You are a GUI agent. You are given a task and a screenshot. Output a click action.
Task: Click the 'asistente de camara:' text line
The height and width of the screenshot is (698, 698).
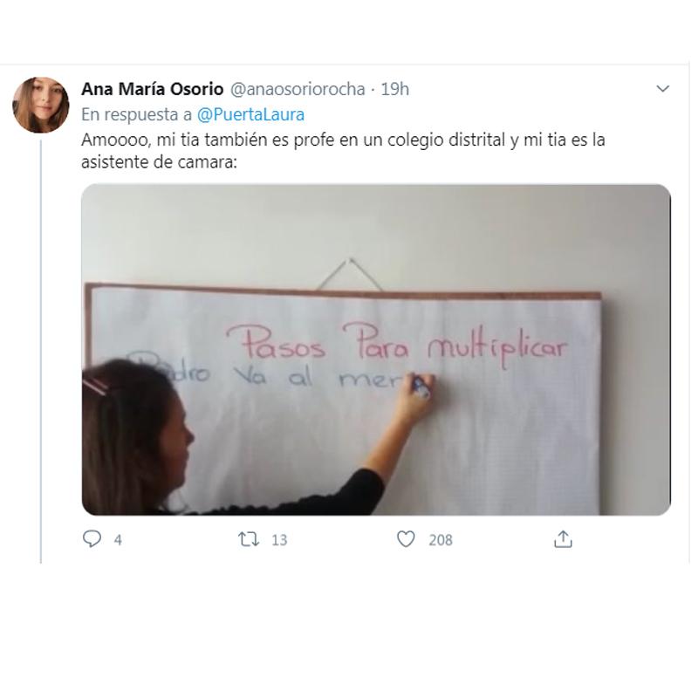click(161, 163)
